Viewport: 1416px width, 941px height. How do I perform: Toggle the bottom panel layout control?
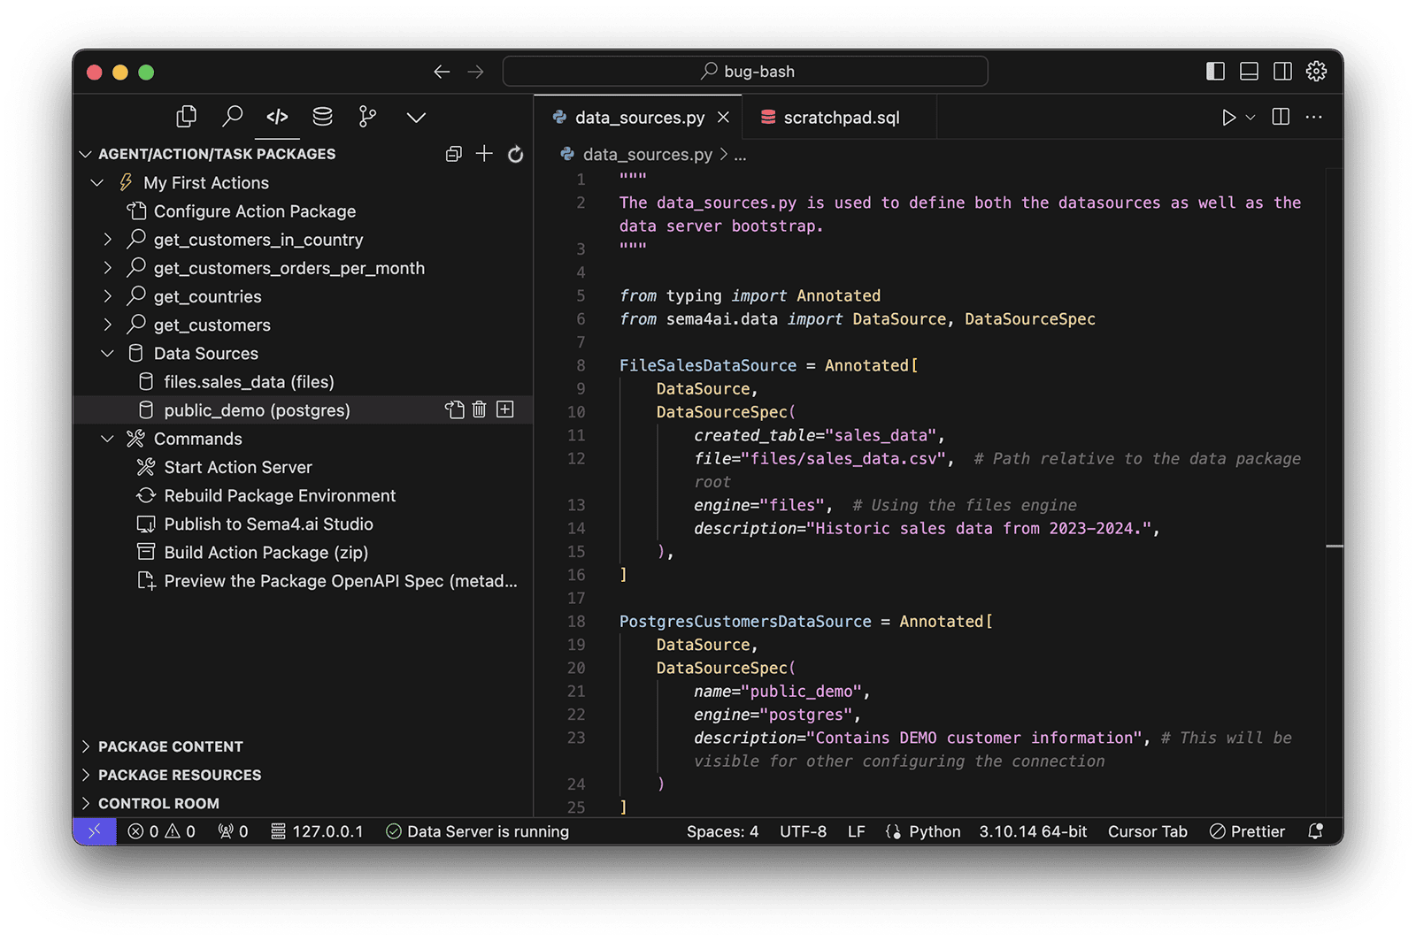[x=1249, y=72]
